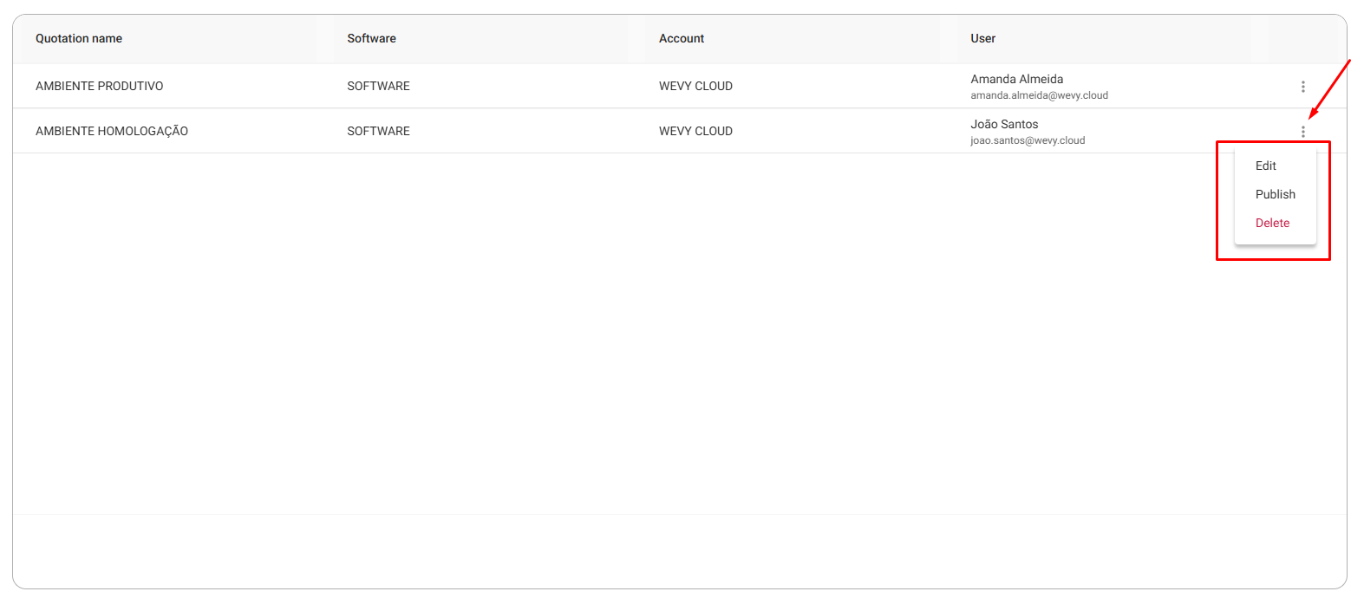Click the user name João Santos

point(1004,124)
